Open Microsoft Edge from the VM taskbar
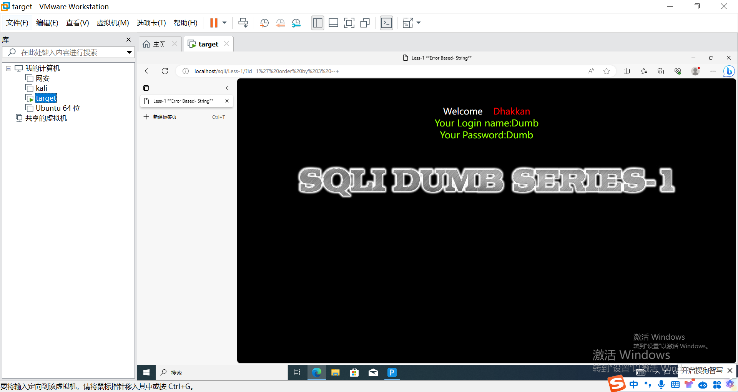Image resolution: width=738 pixels, height=392 pixels. (316, 372)
